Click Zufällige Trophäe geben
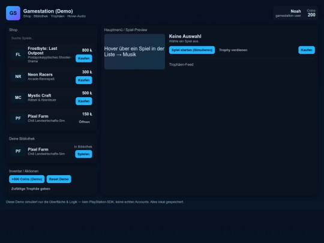 point(31,189)
